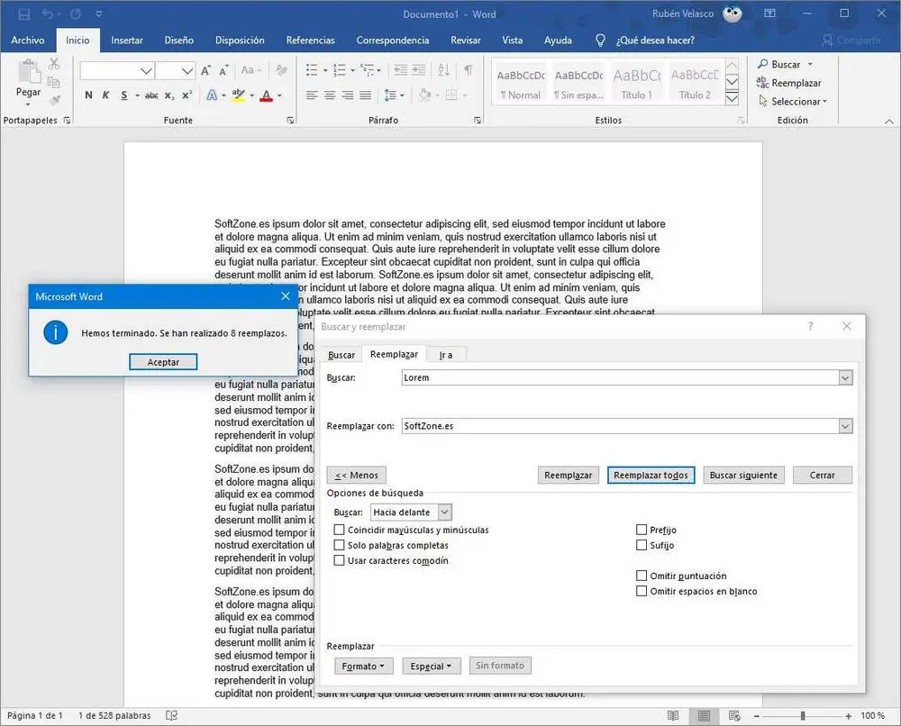
Task: Open the font size dropdown
Action: tap(187, 70)
